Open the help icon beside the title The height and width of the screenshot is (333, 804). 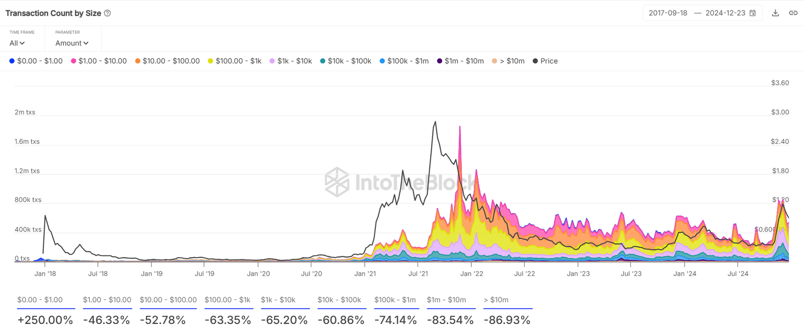108,13
